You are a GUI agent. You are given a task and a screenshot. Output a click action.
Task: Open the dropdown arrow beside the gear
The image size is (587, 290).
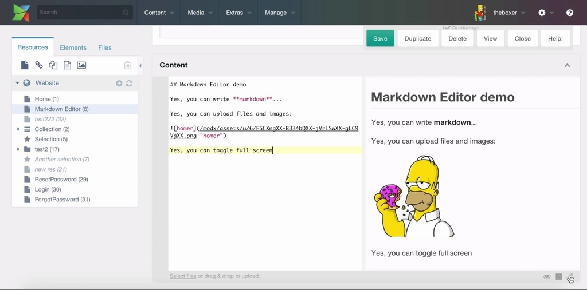tap(552, 13)
